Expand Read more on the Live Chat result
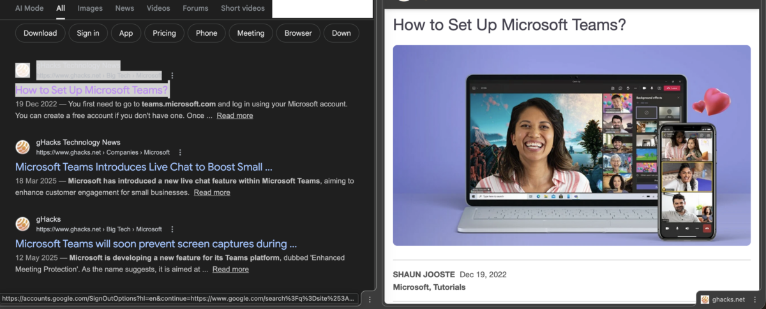The height and width of the screenshot is (309, 766). (212, 192)
